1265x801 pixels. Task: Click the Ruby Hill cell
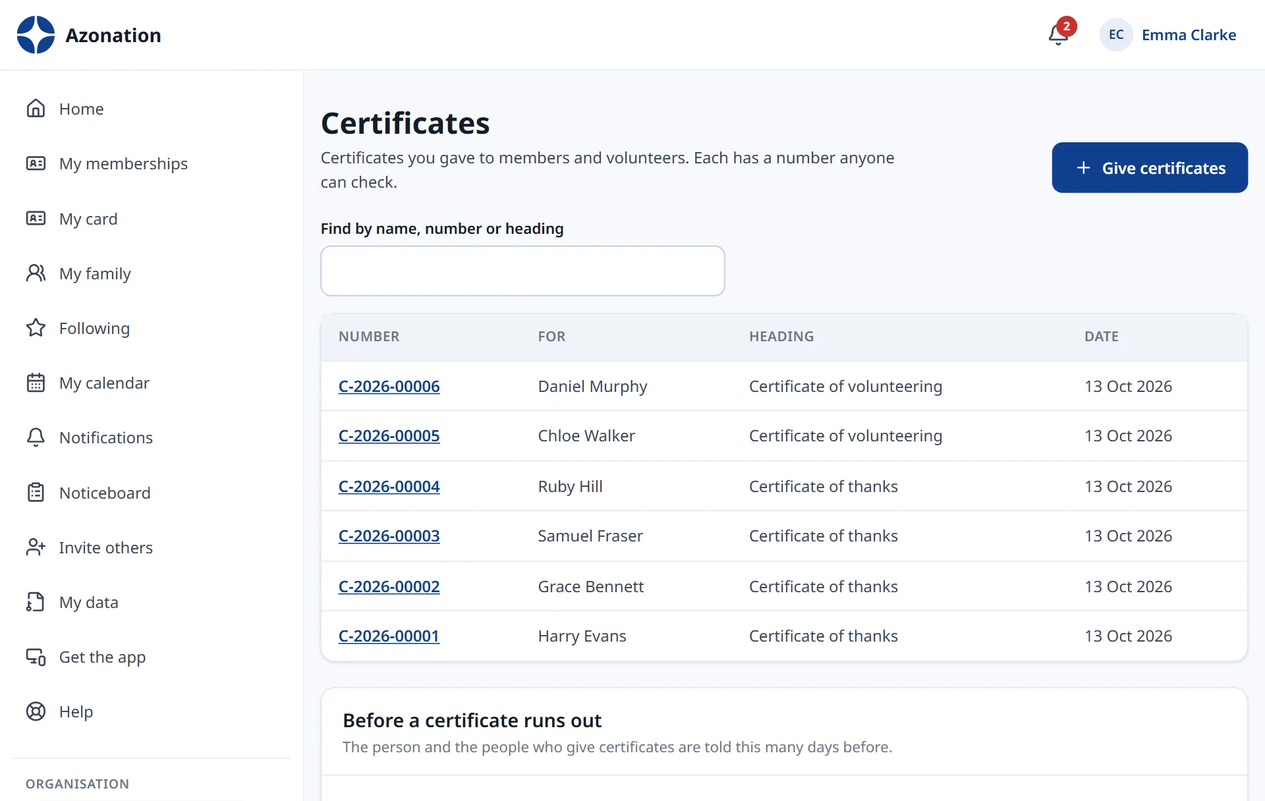(570, 487)
